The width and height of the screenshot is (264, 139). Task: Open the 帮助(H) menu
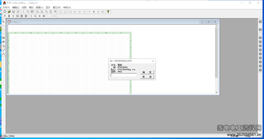pos(67,7)
